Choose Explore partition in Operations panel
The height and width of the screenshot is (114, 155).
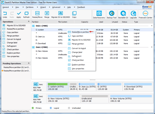(x=11, y=53)
